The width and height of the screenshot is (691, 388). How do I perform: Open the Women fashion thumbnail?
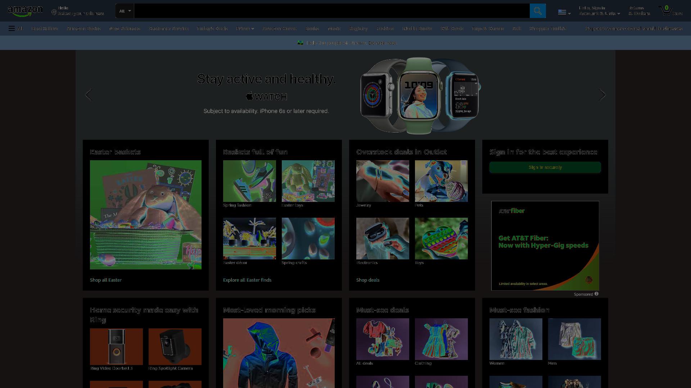pos(516,339)
